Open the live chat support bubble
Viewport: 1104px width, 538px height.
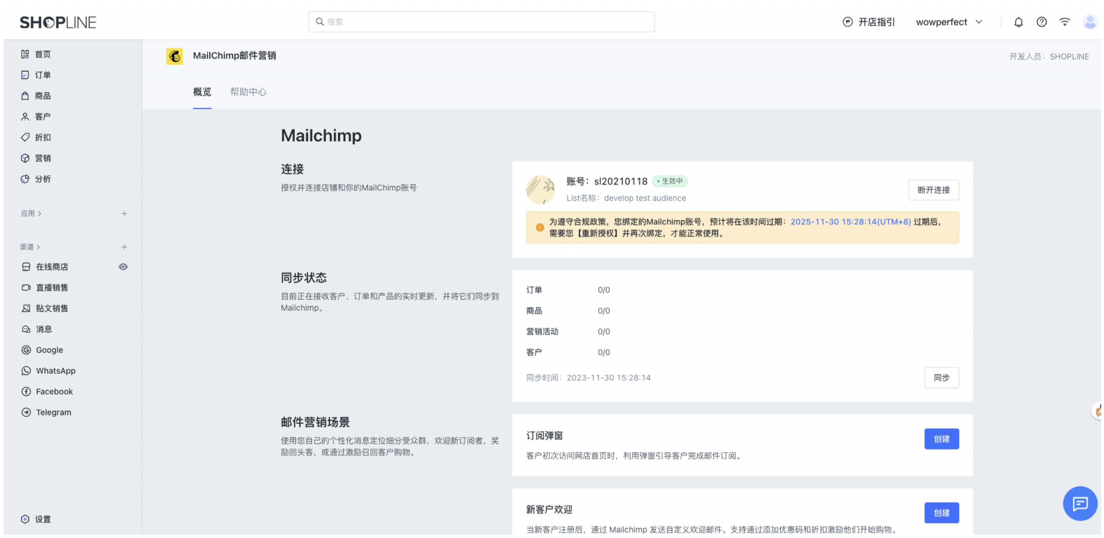[x=1079, y=503]
